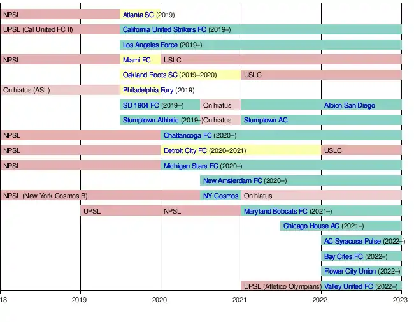Click NPSL (New York Cosmos B) label
The image size is (414, 322).
(45, 196)
